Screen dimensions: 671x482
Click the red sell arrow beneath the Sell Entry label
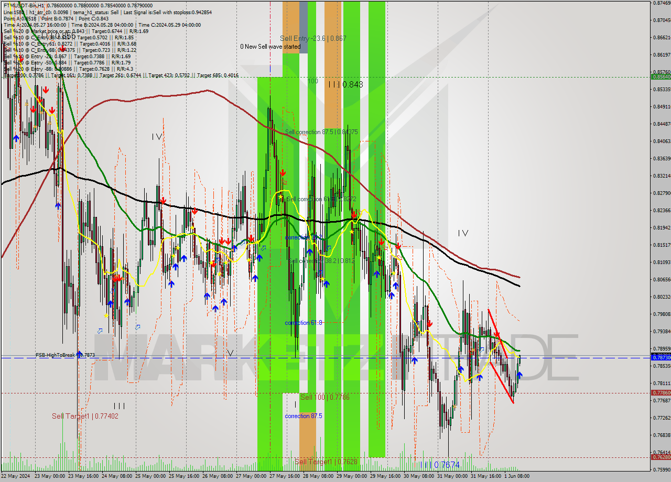point(283,173)
